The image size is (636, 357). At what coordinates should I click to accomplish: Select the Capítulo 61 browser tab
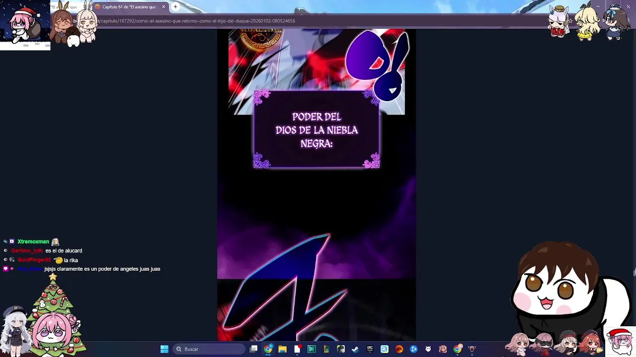tap(129, 7)
